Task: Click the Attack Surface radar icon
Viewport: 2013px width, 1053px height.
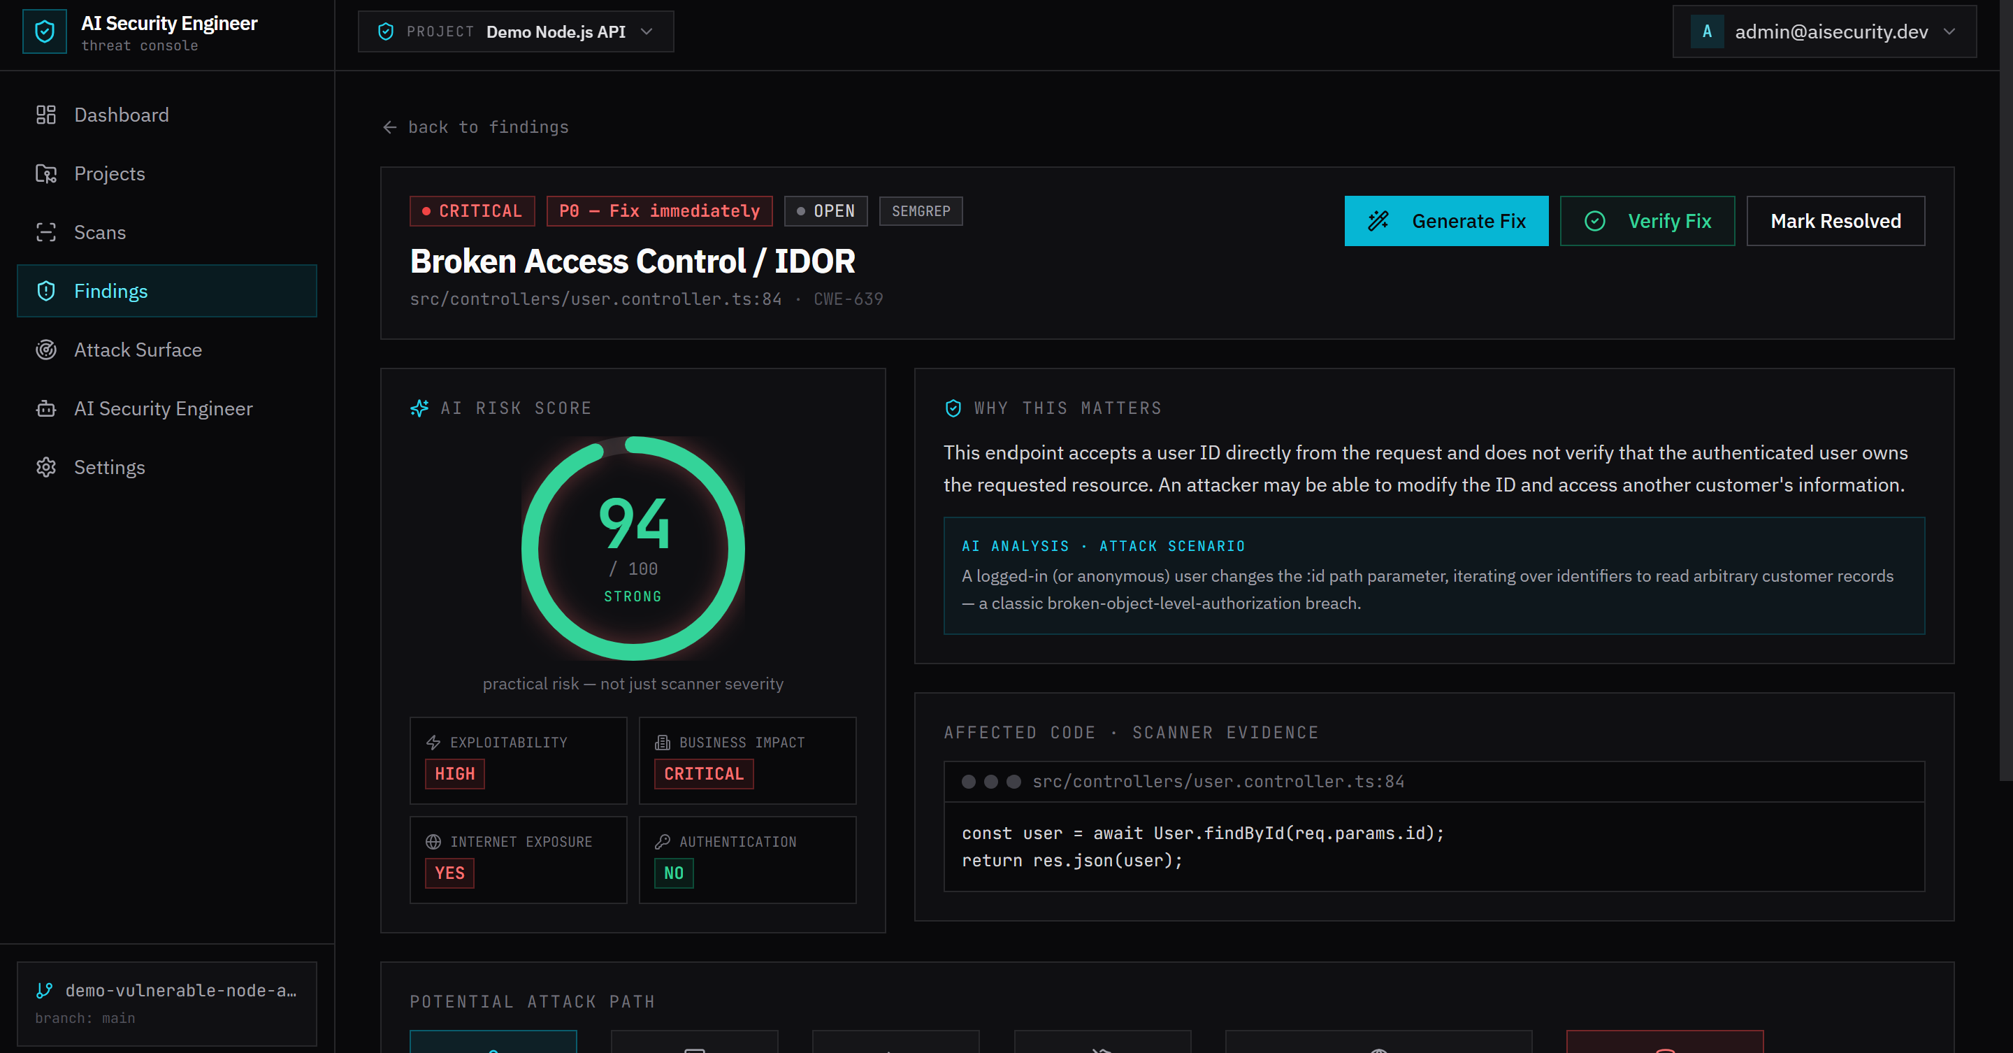Action: coord(46,350)
